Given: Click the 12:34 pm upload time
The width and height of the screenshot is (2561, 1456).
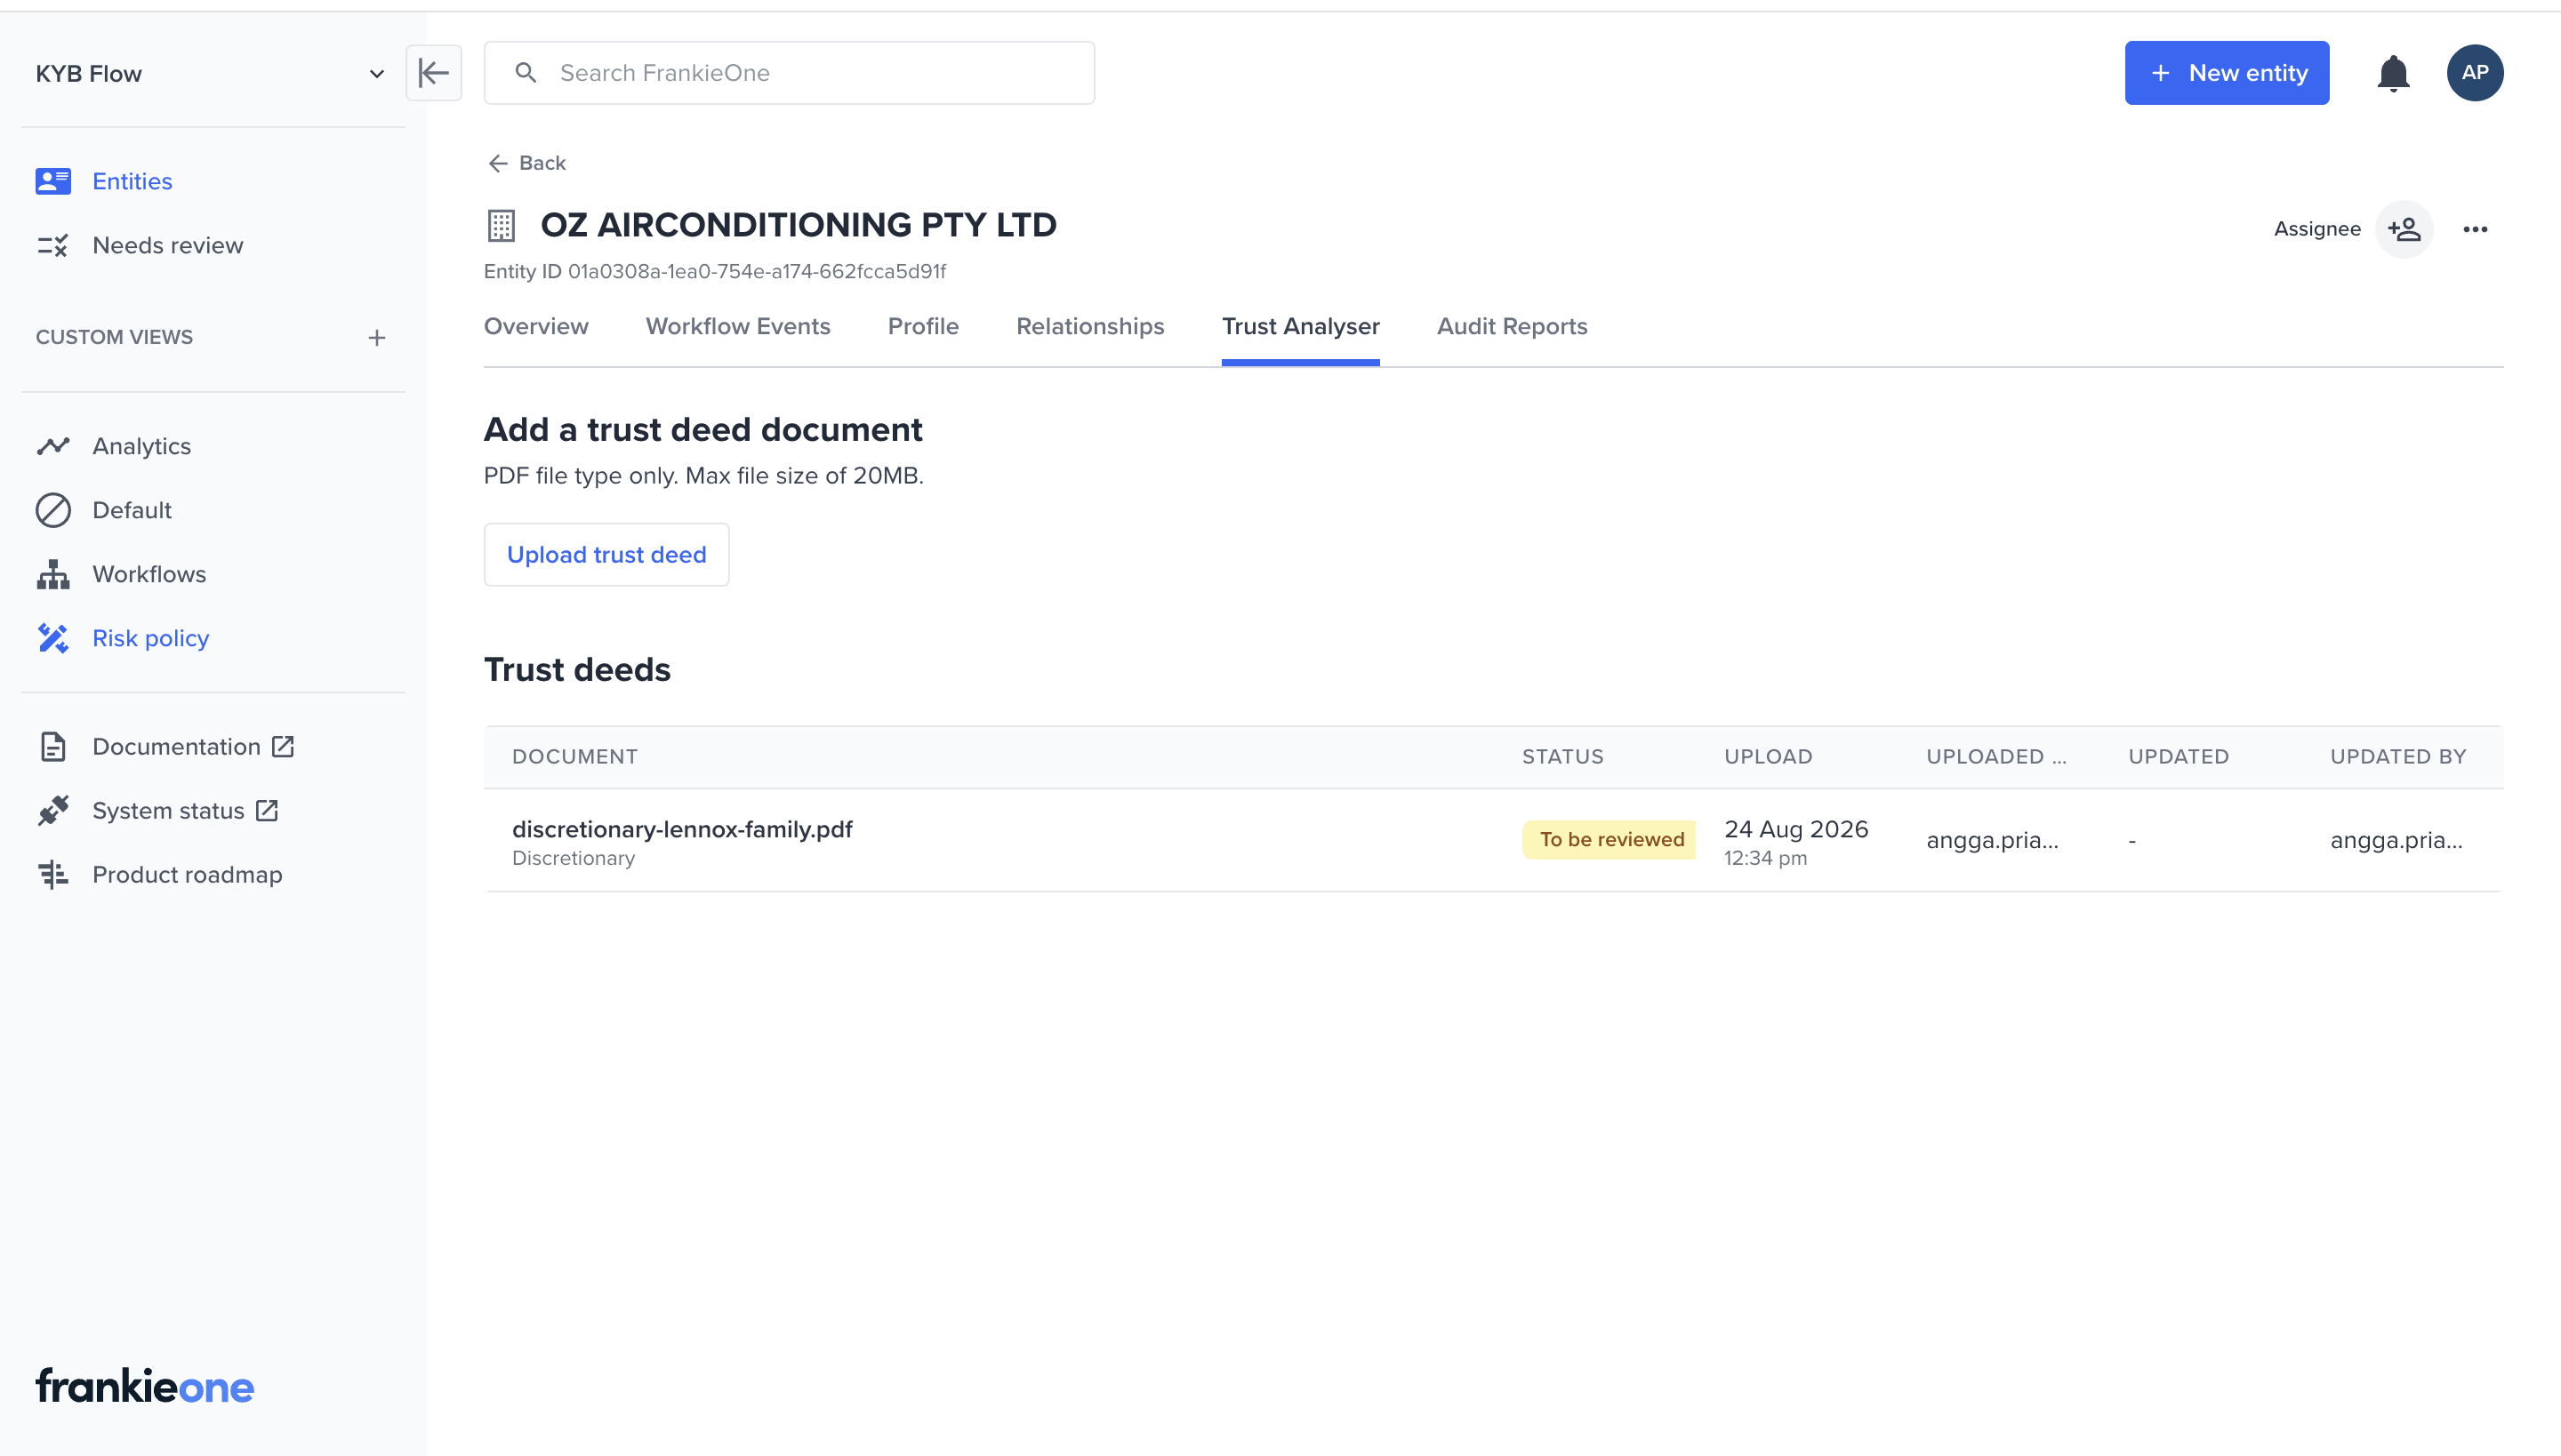Looking at the screenshot, I should (x=1766, y=859).
